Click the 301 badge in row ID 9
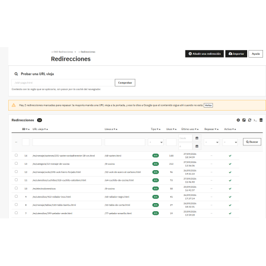266x266 pixels. click(x=155, y=197)
